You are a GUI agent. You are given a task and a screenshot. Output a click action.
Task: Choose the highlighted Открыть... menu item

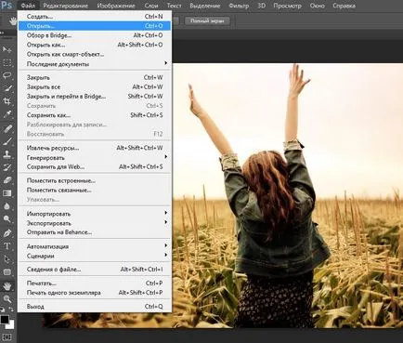pyautogui.click(x=95, y=26)
